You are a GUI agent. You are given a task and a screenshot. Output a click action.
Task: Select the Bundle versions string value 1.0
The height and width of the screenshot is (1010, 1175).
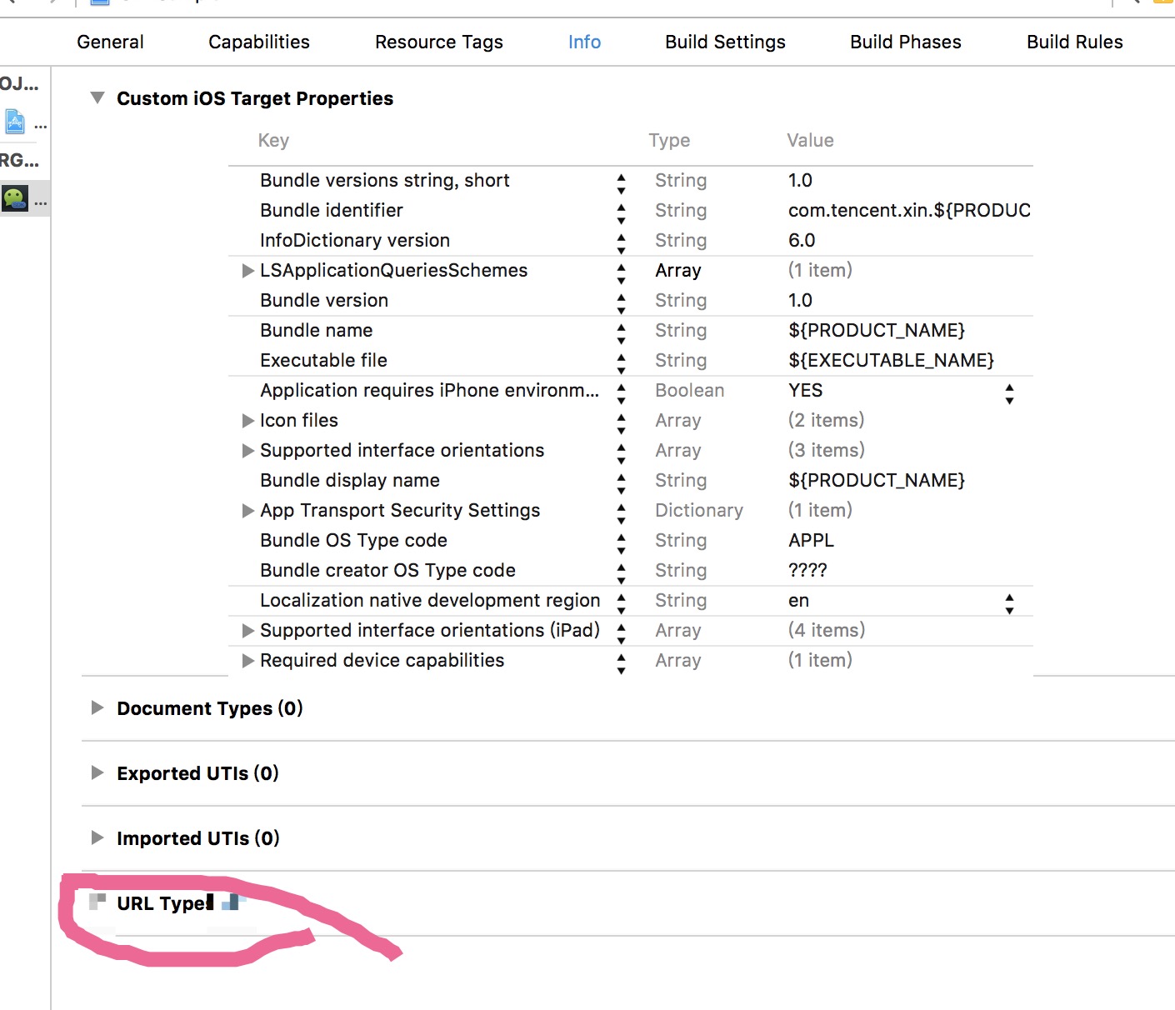click(x=800, y=180)
